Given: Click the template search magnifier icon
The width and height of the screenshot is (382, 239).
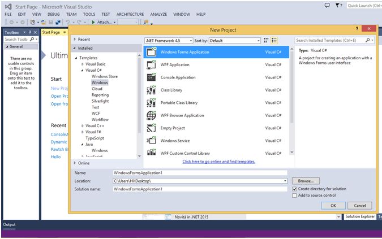Looking at the screenshot, I should 368,40.
